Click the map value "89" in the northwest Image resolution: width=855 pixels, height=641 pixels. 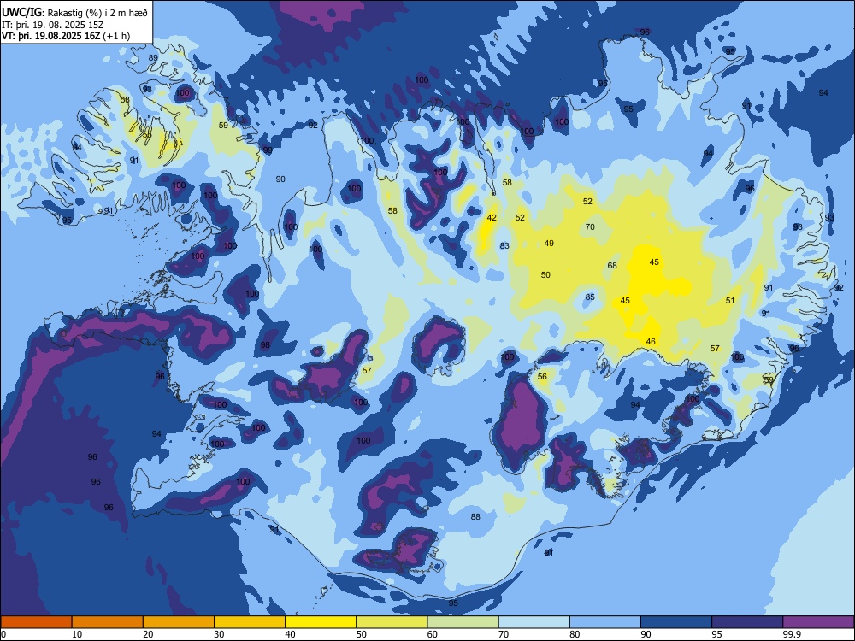(x=153, y=58)
